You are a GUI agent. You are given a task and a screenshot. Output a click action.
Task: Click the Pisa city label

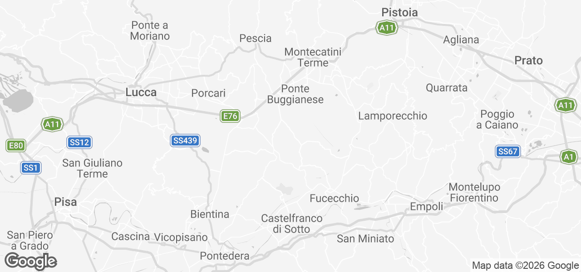pos(65,202)
